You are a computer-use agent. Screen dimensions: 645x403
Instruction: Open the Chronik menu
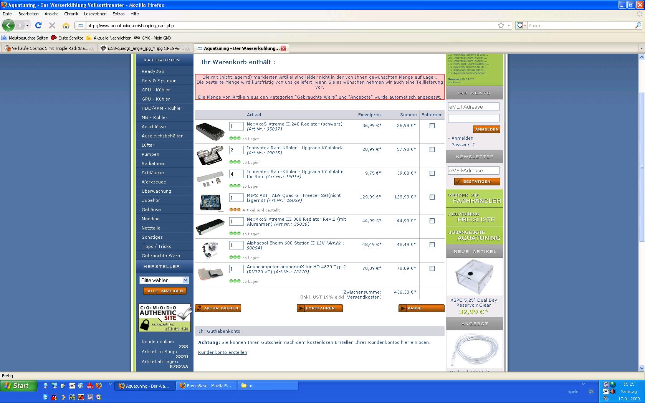71,14
